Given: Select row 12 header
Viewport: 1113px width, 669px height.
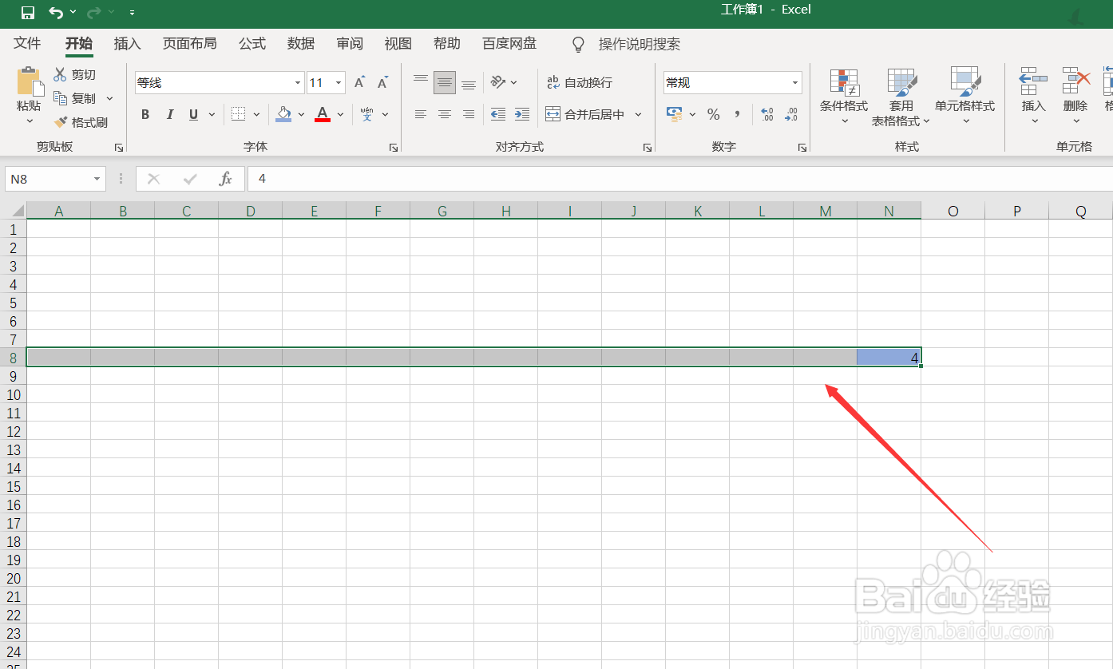Looking at the screenshot, I should coord(13,431).
